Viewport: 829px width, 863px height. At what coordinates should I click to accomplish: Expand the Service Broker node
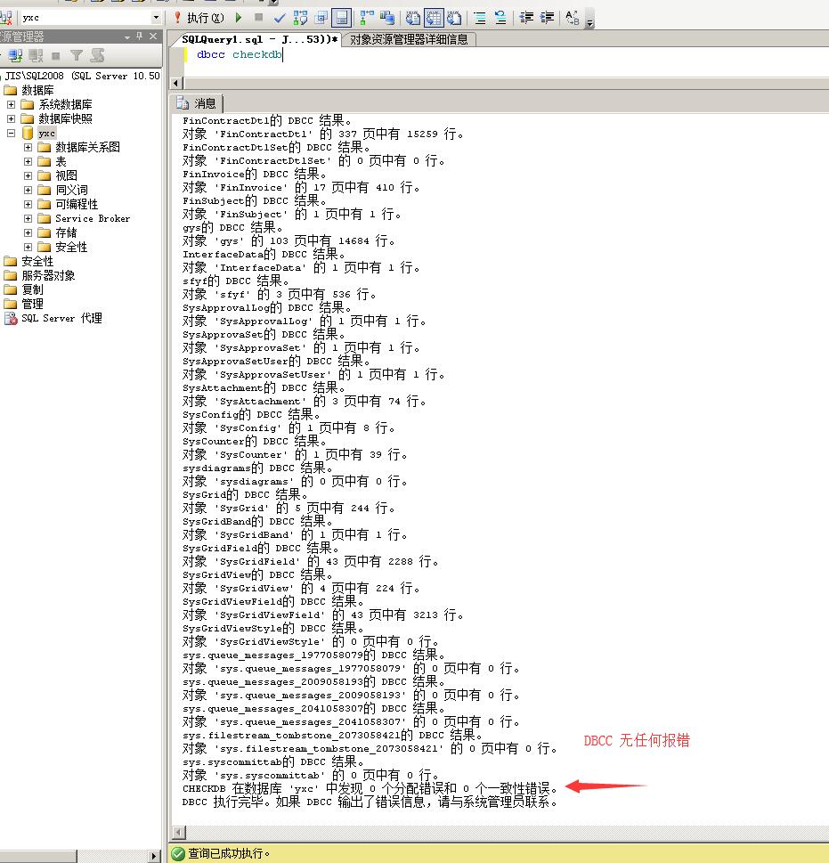pos(28,218)
